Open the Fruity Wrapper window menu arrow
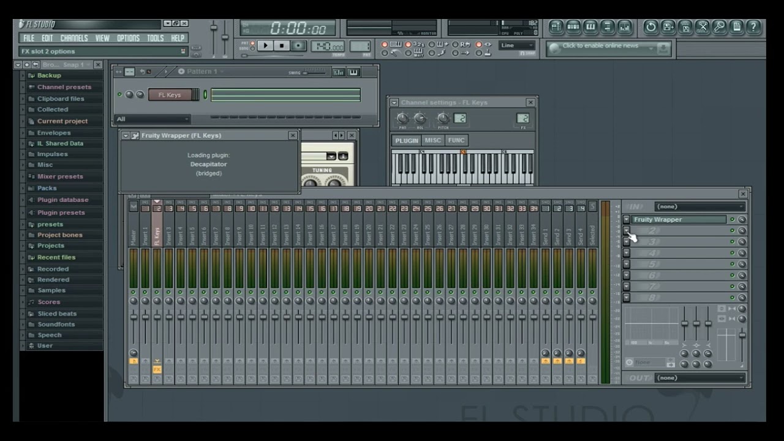 pos(126,135)
